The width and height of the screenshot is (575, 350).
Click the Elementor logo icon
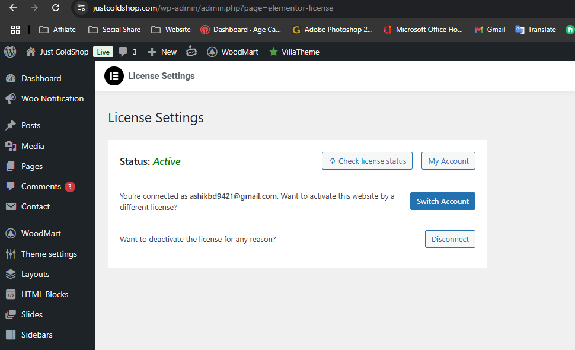point(114,76)
